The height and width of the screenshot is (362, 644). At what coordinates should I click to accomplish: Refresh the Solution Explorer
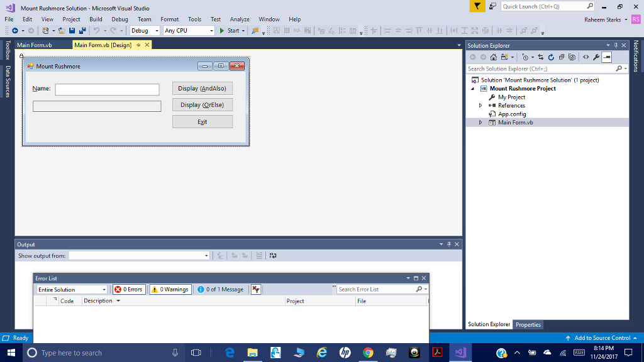click(551, 57)
